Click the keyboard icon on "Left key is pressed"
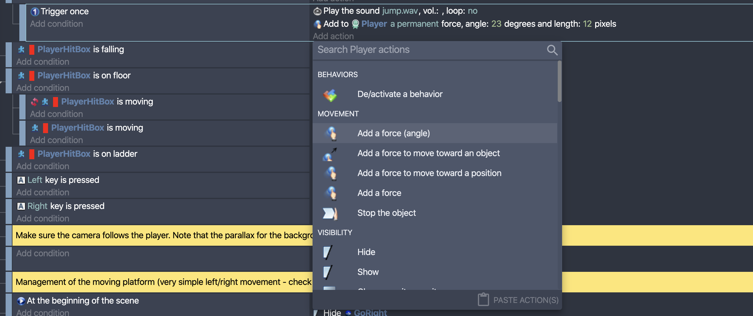The image size is (753, 316). (20, 179)
